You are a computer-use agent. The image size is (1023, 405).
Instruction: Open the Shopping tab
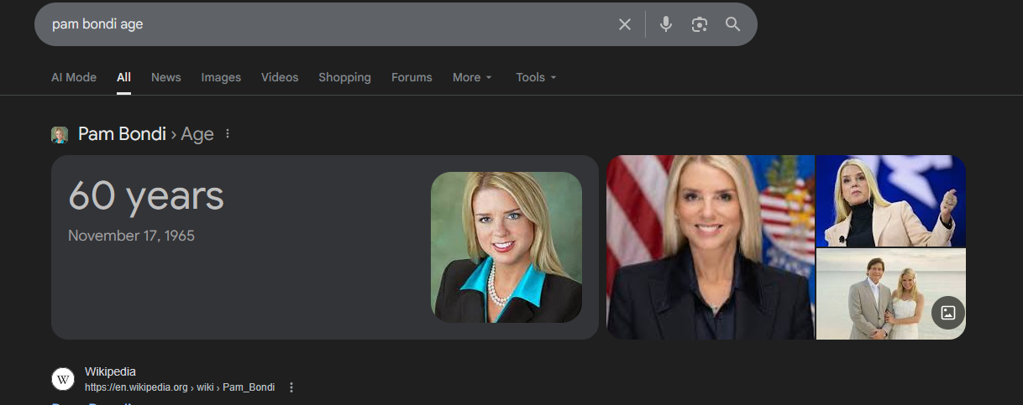coord(344,77)
